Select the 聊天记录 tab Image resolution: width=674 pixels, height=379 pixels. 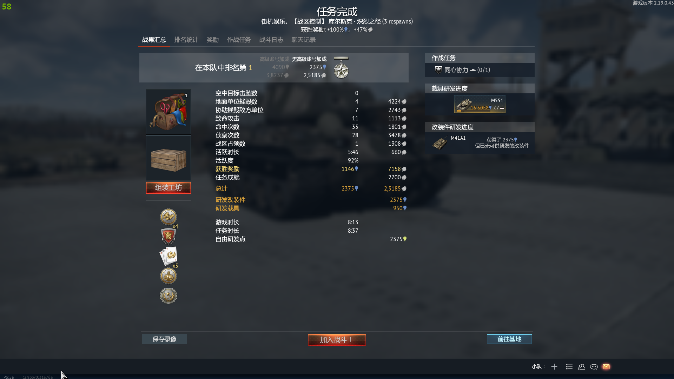point(303,40)
